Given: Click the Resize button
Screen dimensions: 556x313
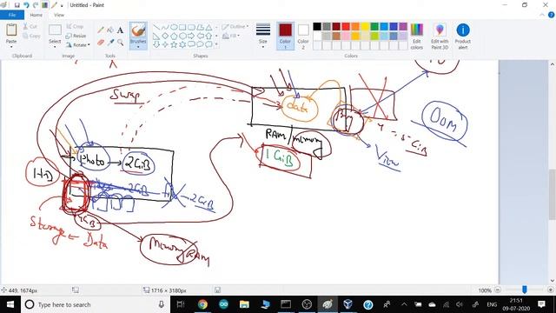Looking at the screenshot, I should 76,36.
